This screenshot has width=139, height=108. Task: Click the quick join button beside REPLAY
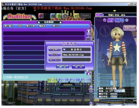tap(75, 80)
